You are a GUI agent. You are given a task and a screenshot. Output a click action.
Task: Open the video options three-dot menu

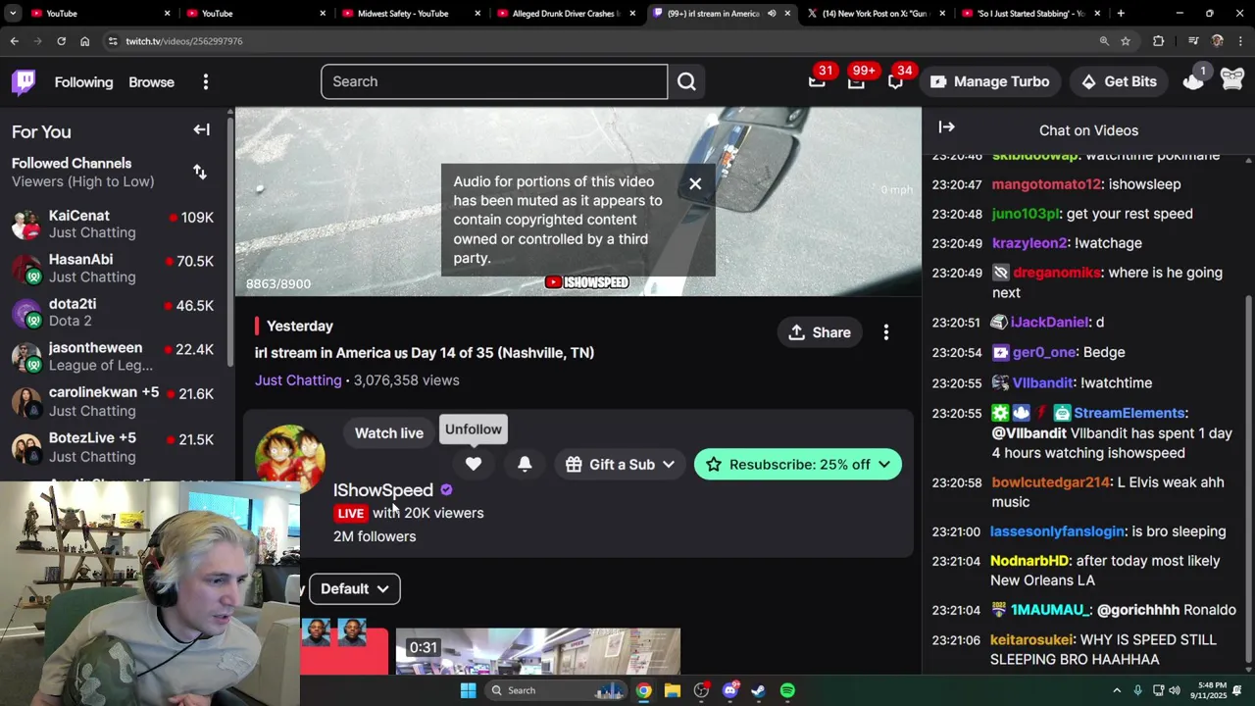click(x=886, y=332)
